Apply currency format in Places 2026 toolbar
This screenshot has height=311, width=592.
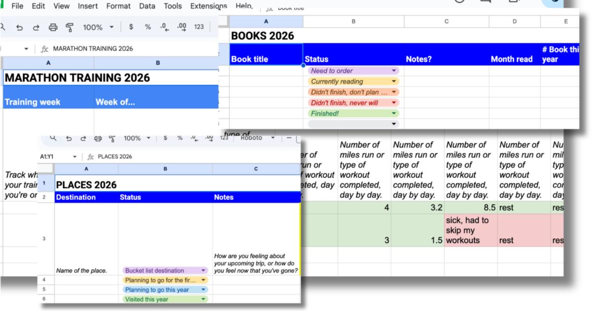(165, 138)
